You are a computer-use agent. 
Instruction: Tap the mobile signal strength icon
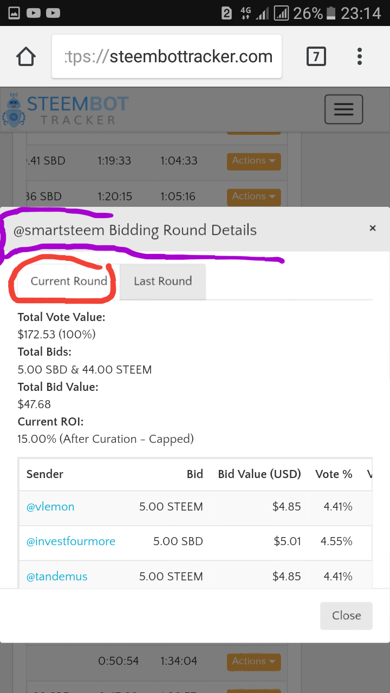pos(262,12)
